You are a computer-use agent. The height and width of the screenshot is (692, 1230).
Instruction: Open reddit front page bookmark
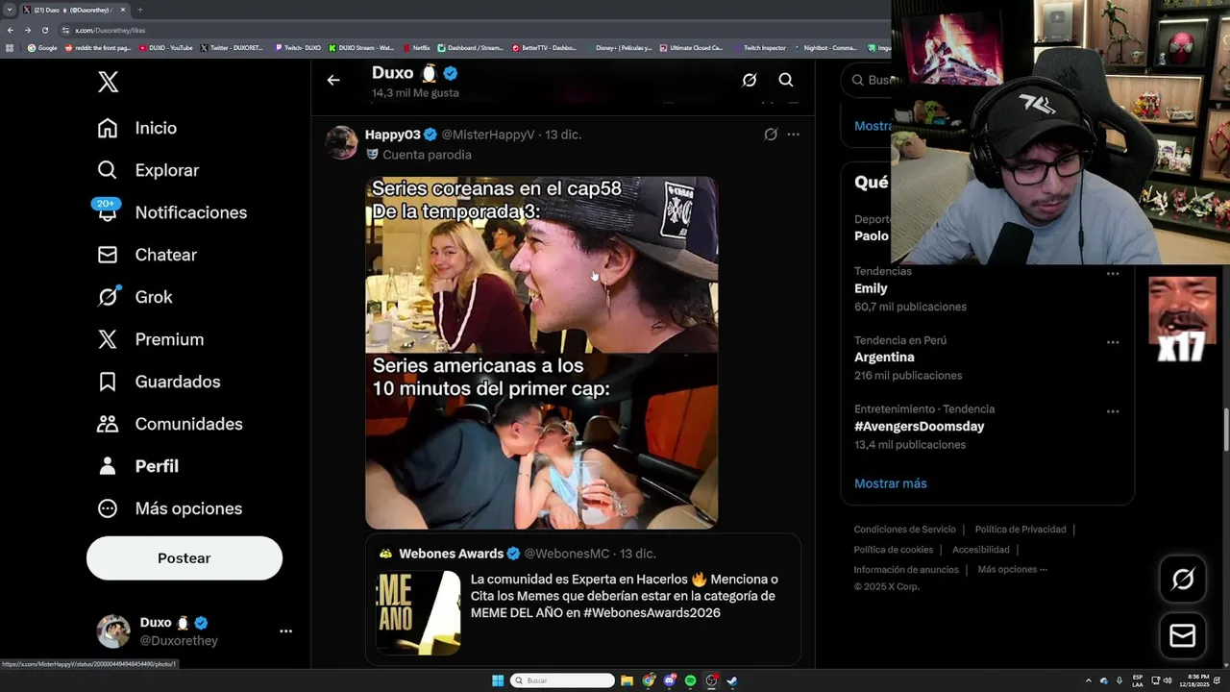tap(97, 48)
